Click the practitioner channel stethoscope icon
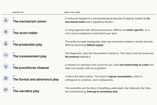 (x=6, y=67)
